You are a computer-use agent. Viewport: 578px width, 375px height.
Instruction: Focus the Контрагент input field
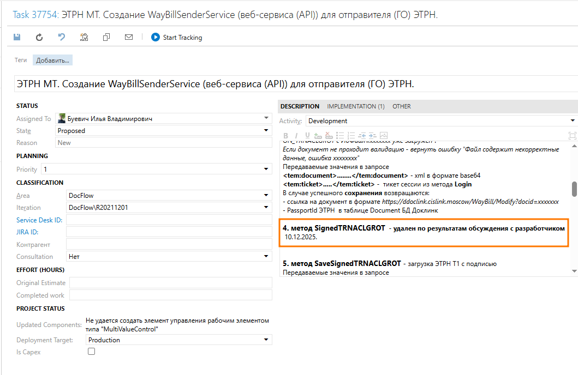coord(169,244)
